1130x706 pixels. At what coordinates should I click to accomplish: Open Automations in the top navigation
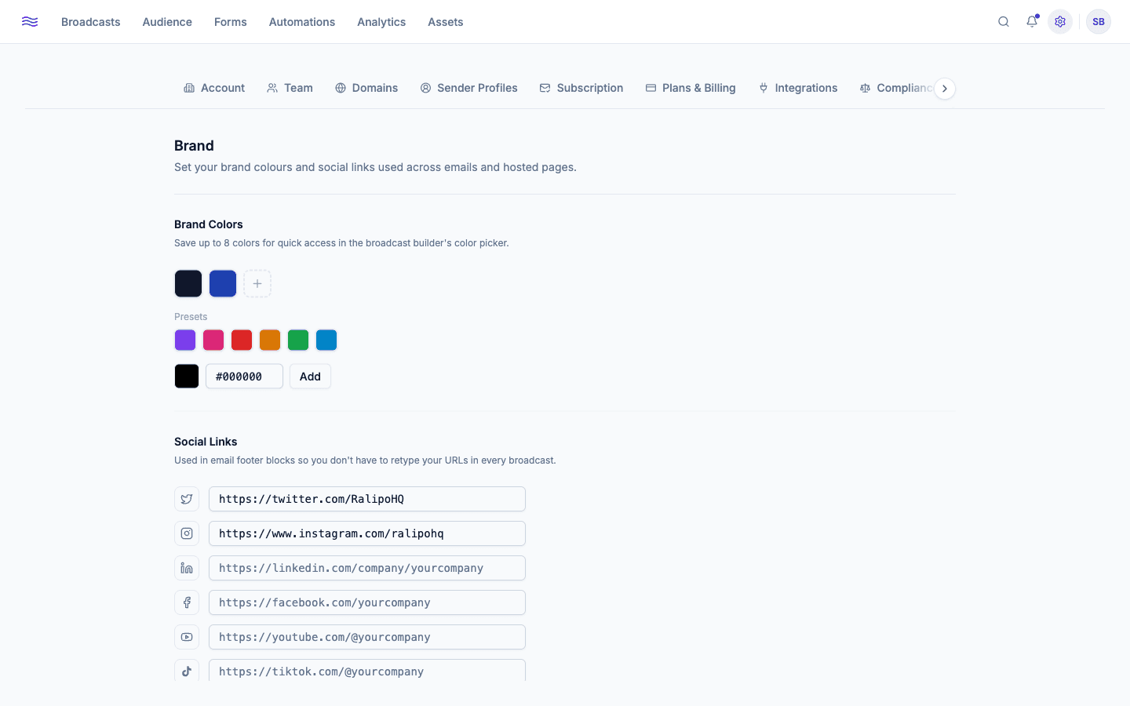pyautogui.click(x=302, y=22)
